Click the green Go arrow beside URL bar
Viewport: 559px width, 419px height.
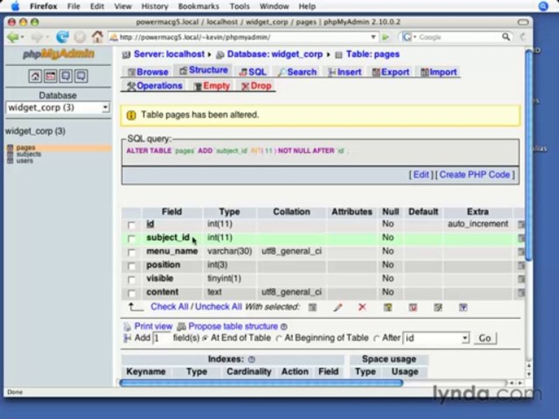[x=385, y=37]
